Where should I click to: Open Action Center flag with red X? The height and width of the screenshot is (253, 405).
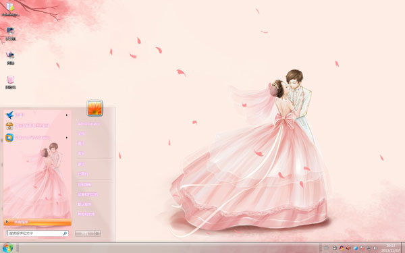coord(362,248)
